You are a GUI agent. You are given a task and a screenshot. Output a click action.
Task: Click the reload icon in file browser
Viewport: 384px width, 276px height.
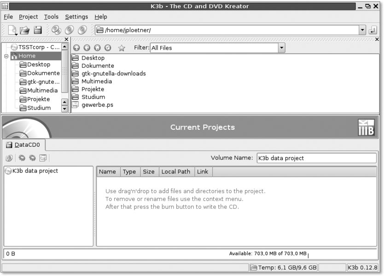[108, 48]
